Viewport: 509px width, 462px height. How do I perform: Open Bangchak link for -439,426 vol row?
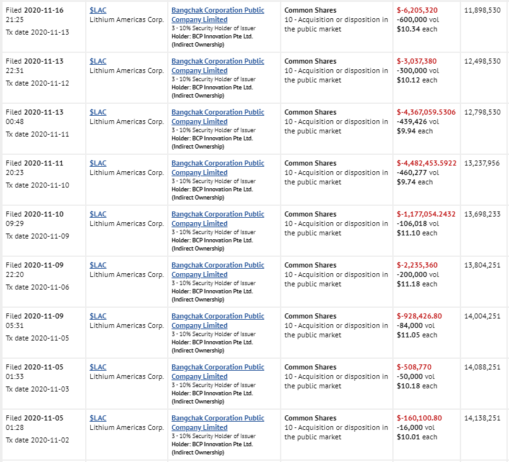[218, 116]
